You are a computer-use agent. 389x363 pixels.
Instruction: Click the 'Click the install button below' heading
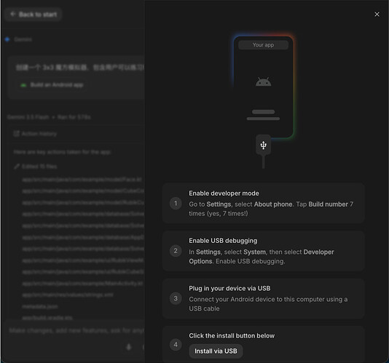click(x=232, y=335)
